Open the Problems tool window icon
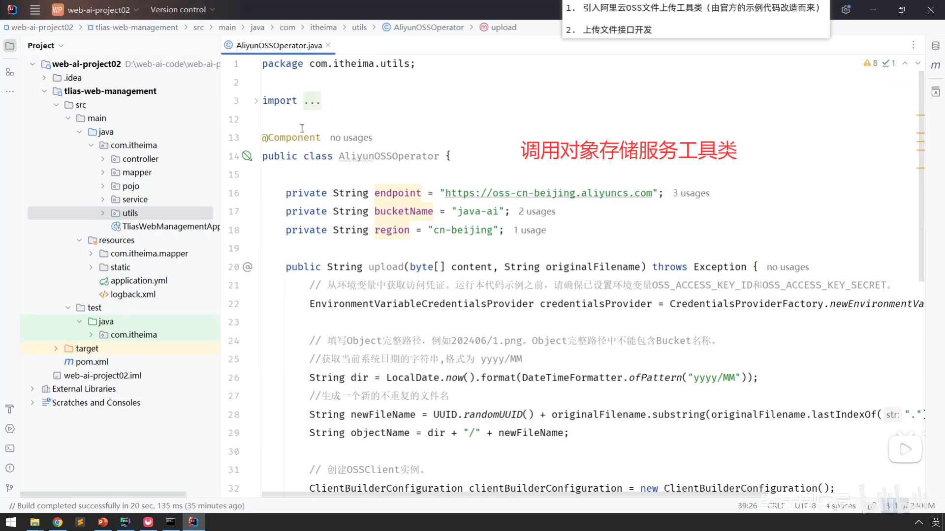The width and height of the screenshot is (945, 531). tap(9, 468)
